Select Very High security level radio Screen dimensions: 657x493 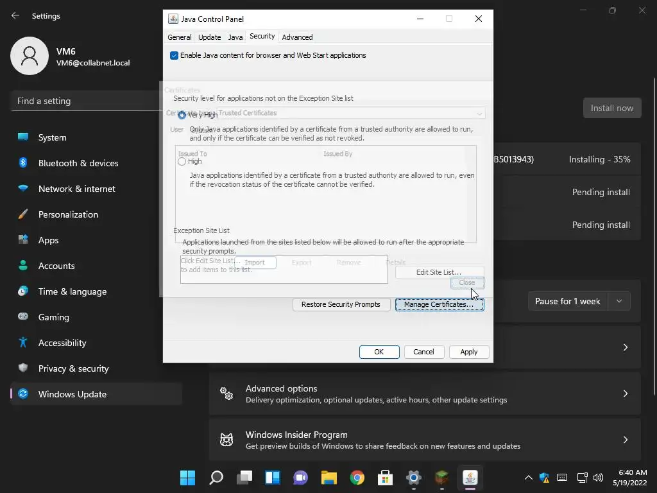182,115
